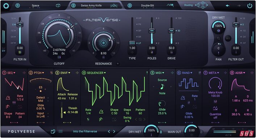The height and width of the screenshot is (138, 256).
Task: Open the ENVF modulator type dropdown
Action: point(65,73)
